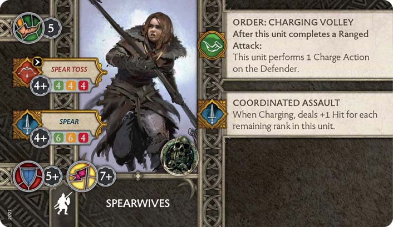Select the white infantry silhouette icon

[63, 203]
